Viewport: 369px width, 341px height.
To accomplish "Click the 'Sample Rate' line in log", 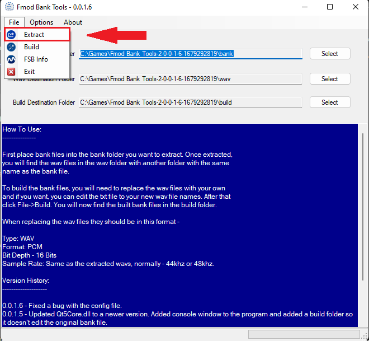I will [x=108, y=264].
